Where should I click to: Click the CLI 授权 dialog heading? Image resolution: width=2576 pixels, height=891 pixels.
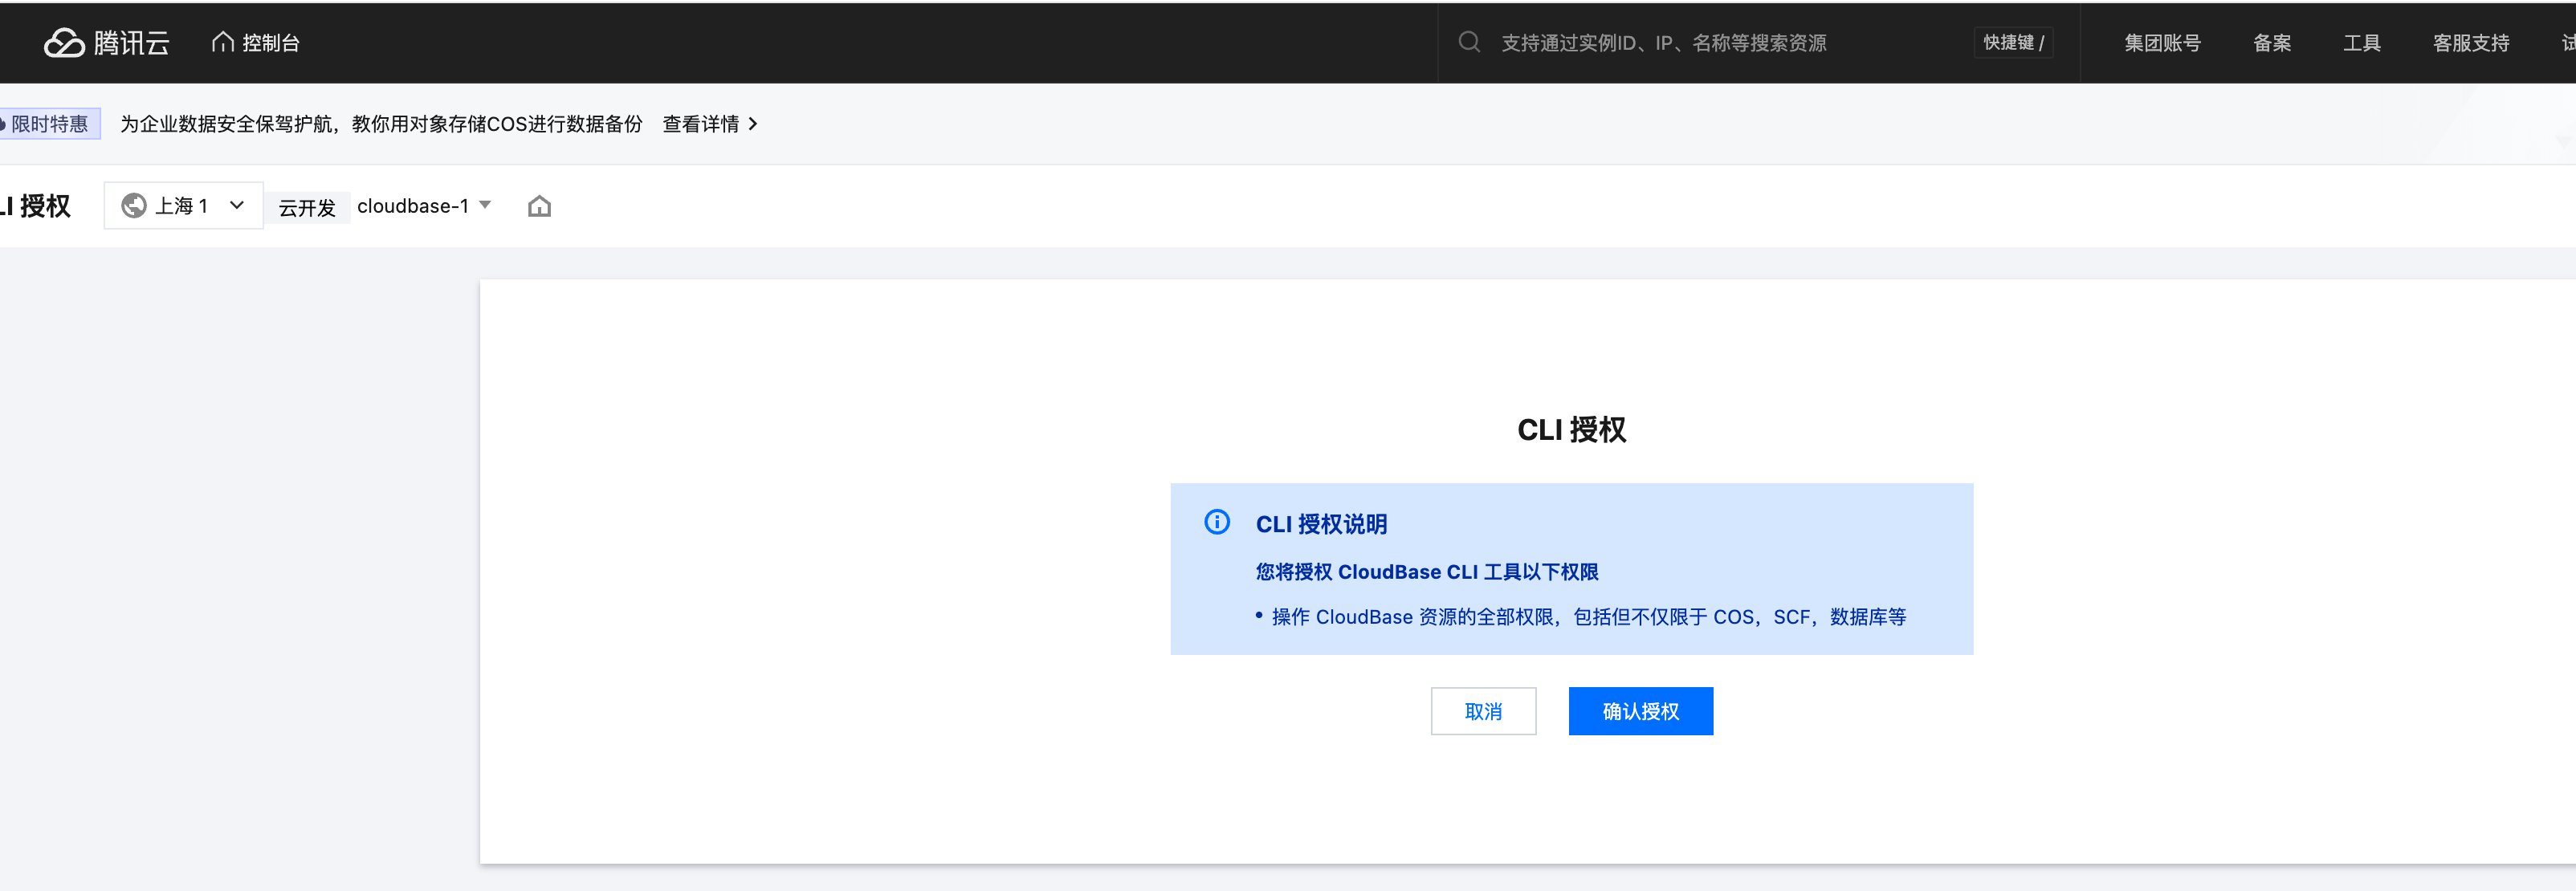click(x=1571, y=429)
